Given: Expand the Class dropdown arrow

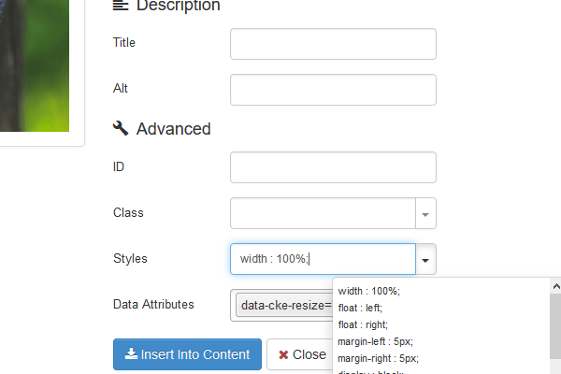Looking at the screenshot, I should pyautogui.click(x=425, y=213).
